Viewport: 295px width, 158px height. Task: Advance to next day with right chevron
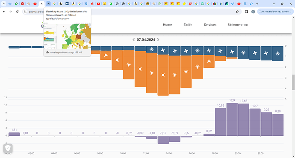(x=158, y=40)
